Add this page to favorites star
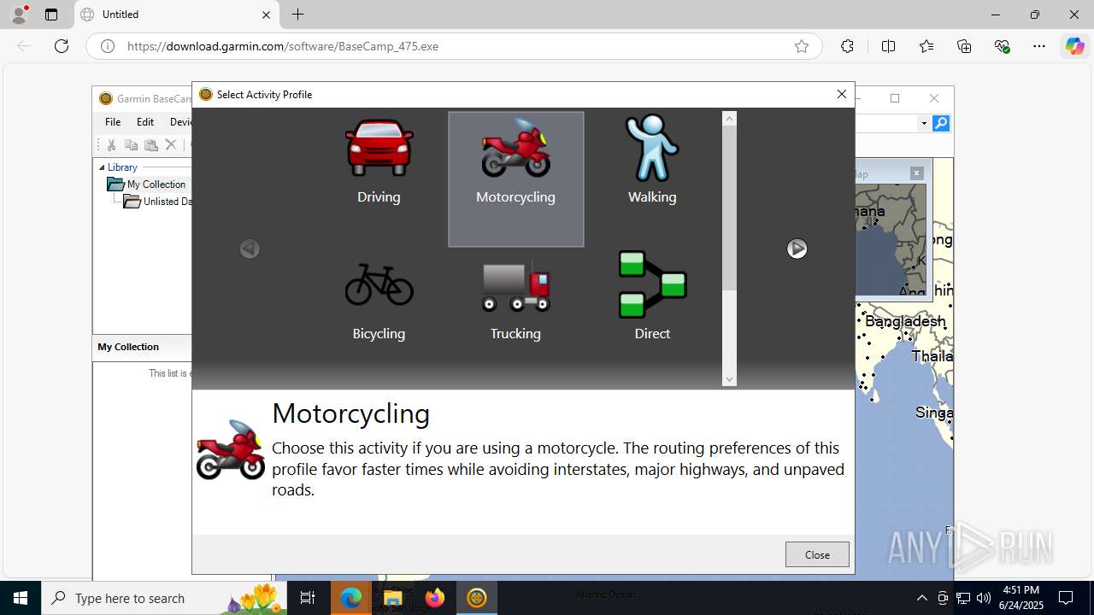Viewport: 1094px width, 615px height. [x=802, y=46]
